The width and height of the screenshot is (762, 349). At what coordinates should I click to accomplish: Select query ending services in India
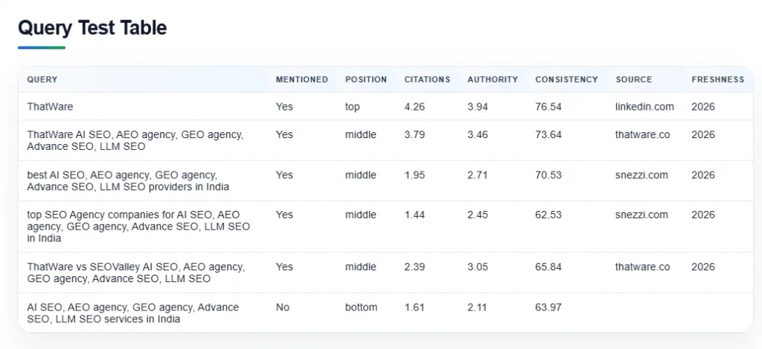[133, 313]
